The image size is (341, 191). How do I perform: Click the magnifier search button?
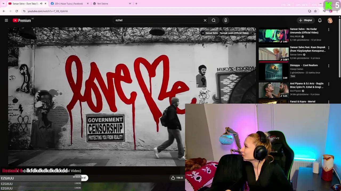click(x=214, y=20)
